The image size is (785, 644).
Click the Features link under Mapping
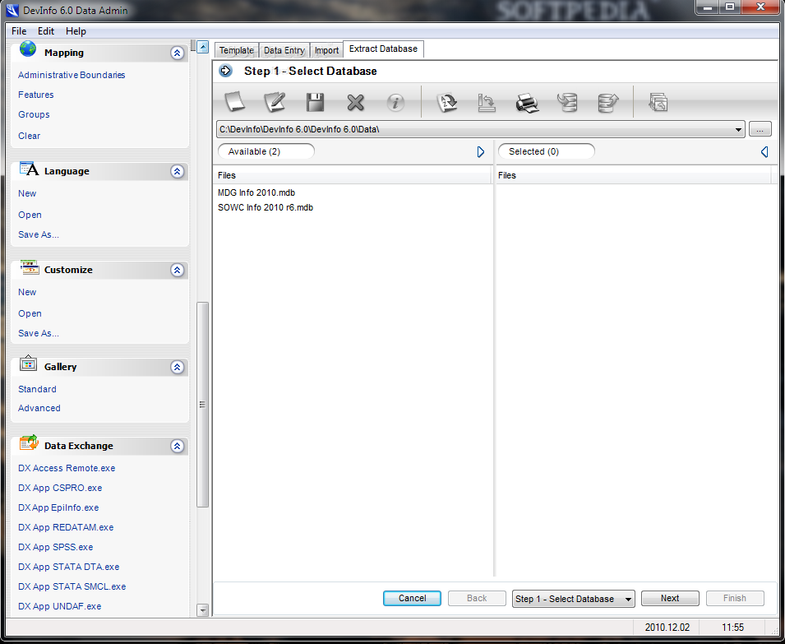coord(36,95)
